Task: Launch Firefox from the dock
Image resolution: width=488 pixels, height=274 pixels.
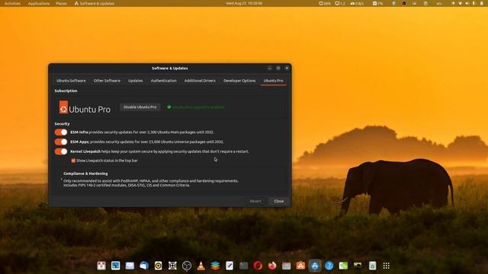Action: 272,266
